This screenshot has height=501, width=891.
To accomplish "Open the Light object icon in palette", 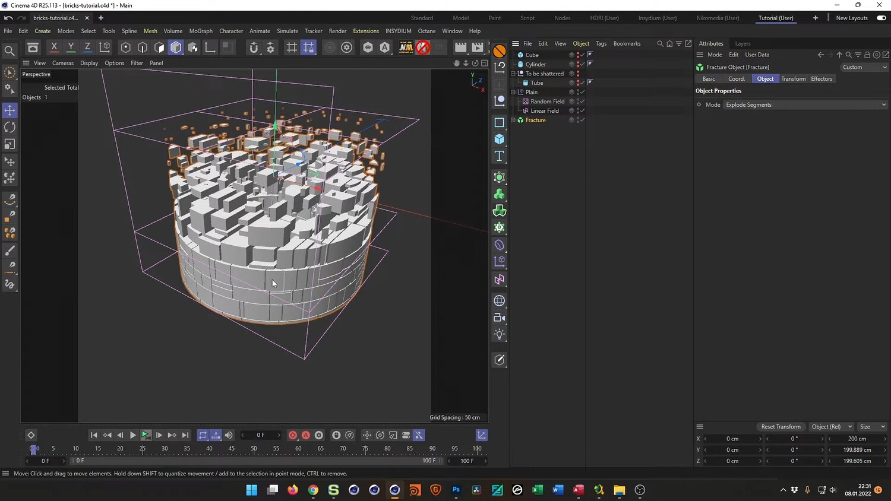I will (x=500, y=334).
